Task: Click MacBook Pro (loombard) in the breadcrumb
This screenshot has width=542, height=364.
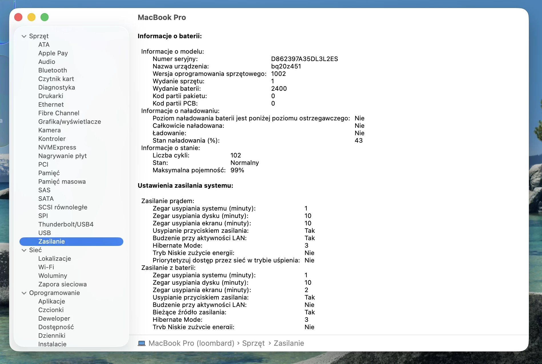Action: [191, 343]
